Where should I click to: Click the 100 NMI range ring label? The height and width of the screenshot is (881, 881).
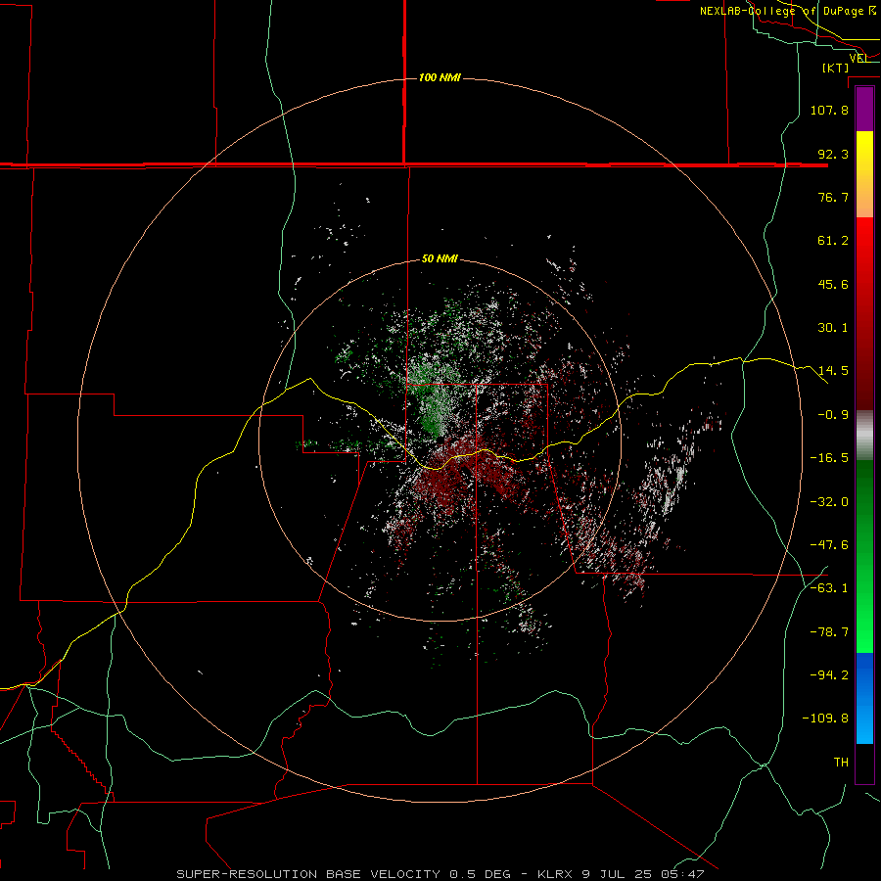440,77
